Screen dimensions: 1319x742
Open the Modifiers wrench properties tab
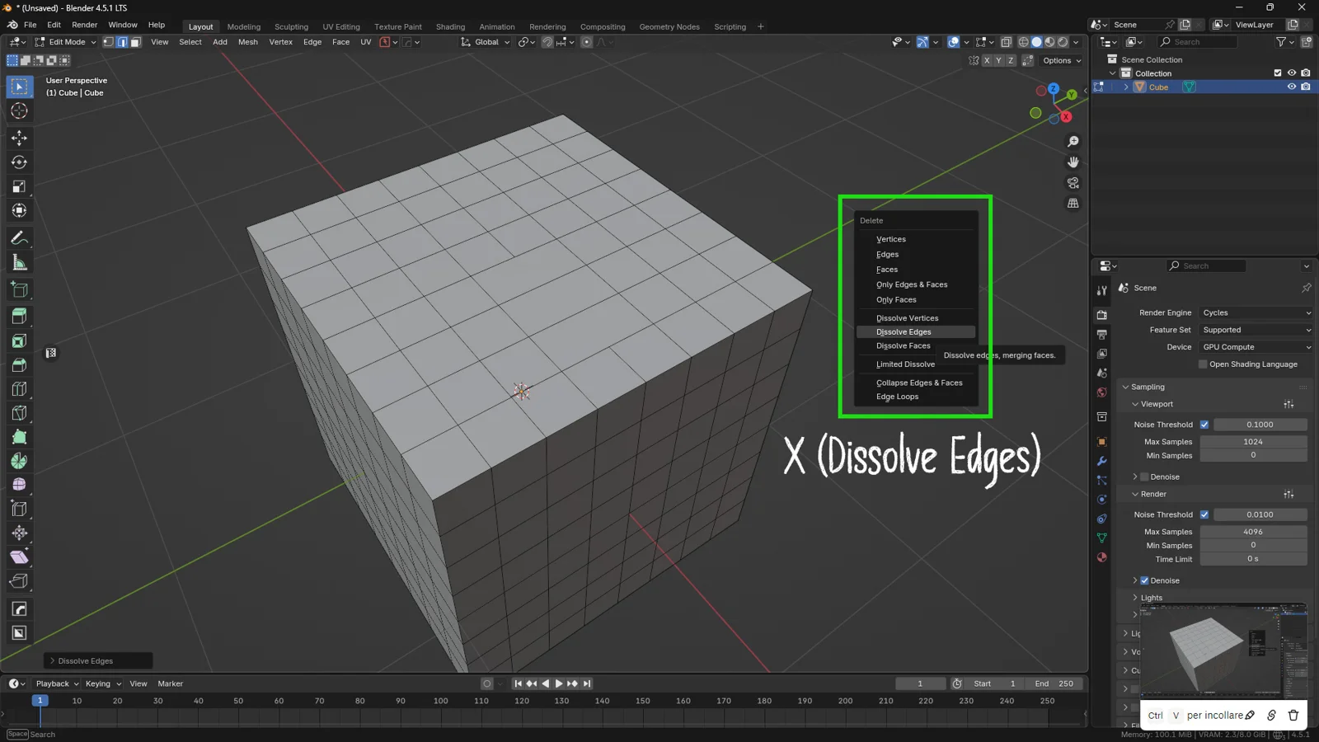pos(1101,461)
